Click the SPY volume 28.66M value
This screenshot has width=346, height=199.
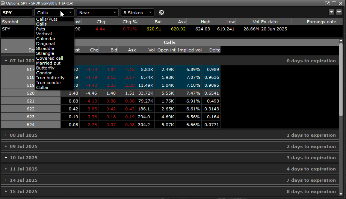pos(251,29)
